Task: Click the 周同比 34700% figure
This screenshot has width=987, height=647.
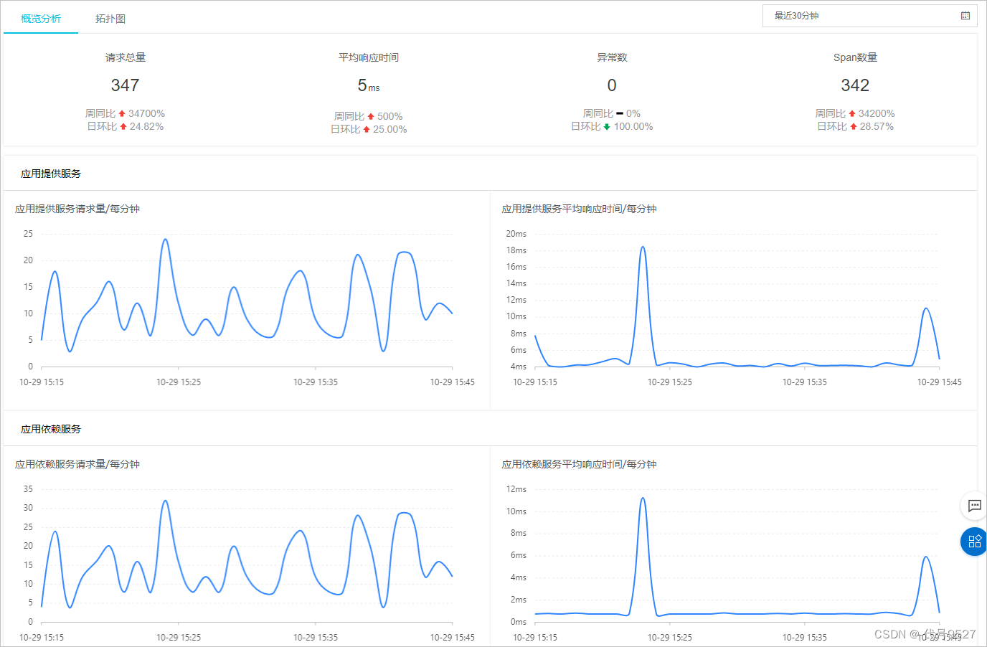Action: [125, 113]
